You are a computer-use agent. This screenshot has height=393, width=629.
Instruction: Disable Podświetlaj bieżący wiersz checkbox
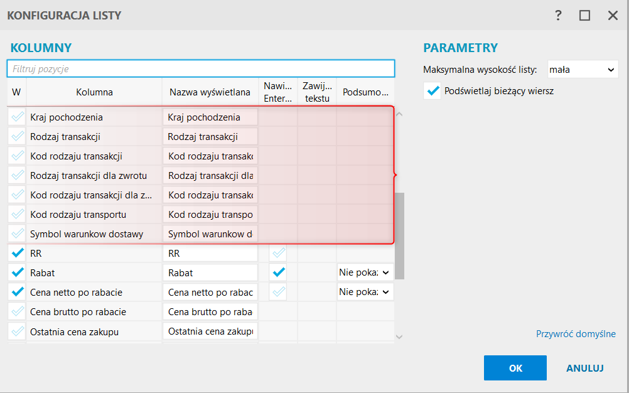coord(433,91)
